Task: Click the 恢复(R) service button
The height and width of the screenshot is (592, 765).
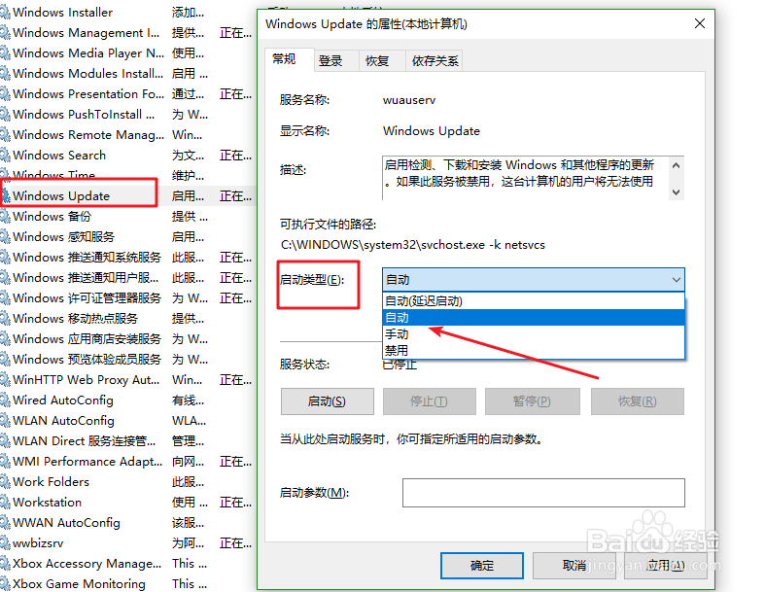Action: pyautogui.click(x=637, y=401)
